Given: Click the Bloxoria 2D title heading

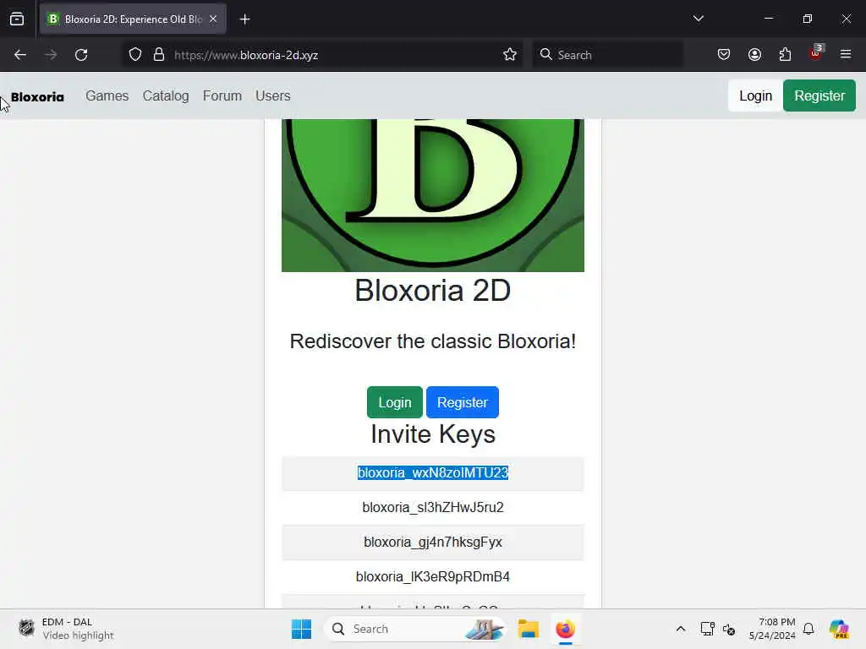Looking at the screenshot, I should (433, 291).
